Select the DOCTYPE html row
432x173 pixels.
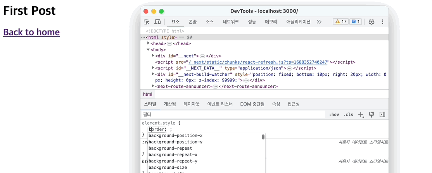165,31
